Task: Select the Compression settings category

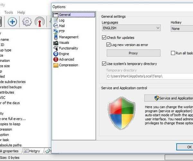Action: (68, 65)
